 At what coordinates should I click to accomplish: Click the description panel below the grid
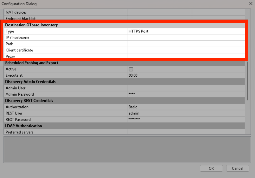pyautogui.click(x=127, y=150)
